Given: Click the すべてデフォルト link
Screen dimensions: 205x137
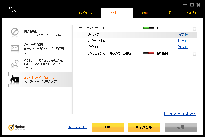Looking at the screenshot, I should coord(77,127).
